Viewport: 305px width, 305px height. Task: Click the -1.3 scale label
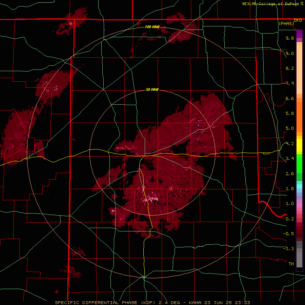coord(288,249)
